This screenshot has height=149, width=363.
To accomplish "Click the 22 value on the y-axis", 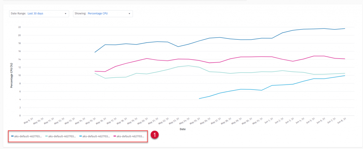I will (x=19, y=27).
